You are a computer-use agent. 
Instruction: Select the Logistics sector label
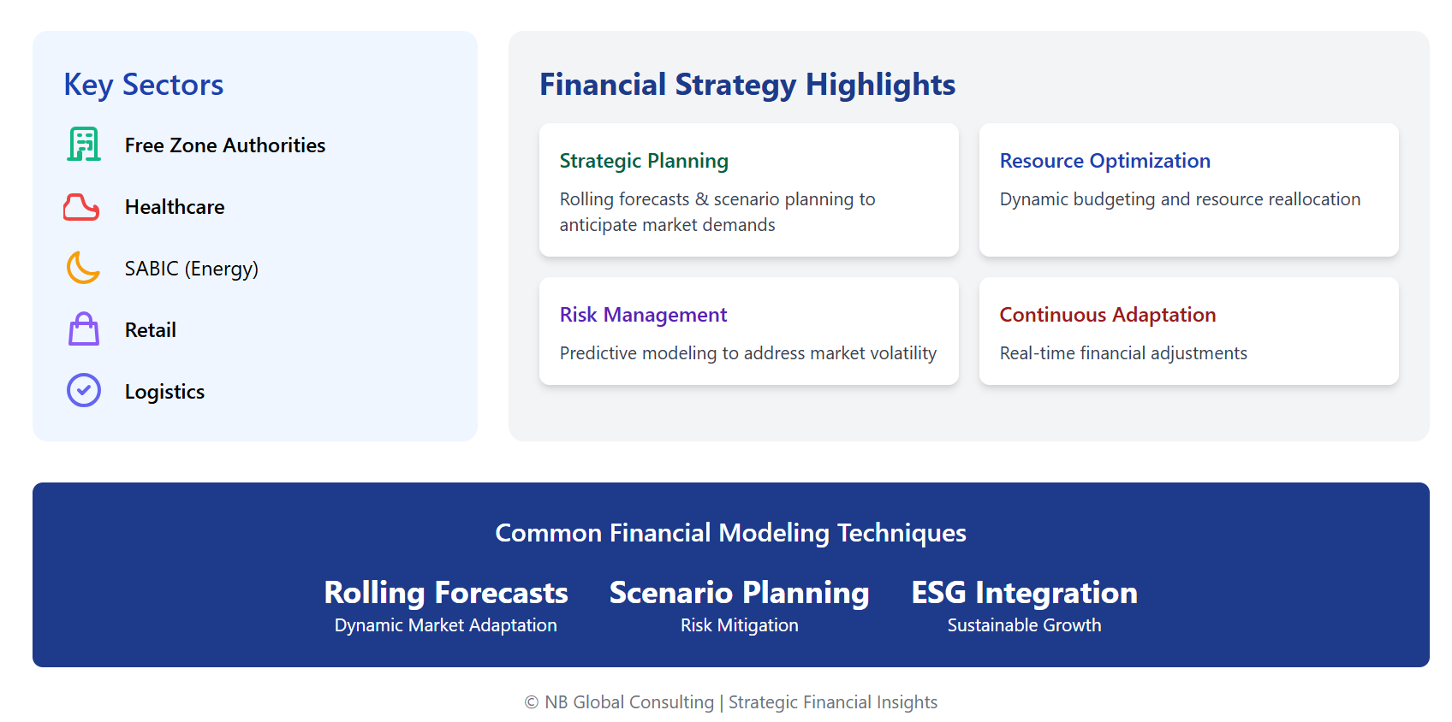[164, 392]
